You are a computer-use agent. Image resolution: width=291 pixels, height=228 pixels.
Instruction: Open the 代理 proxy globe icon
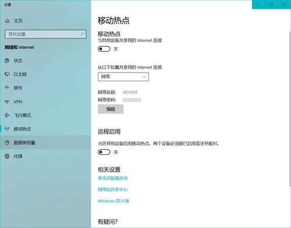click(x=7, y=156)
